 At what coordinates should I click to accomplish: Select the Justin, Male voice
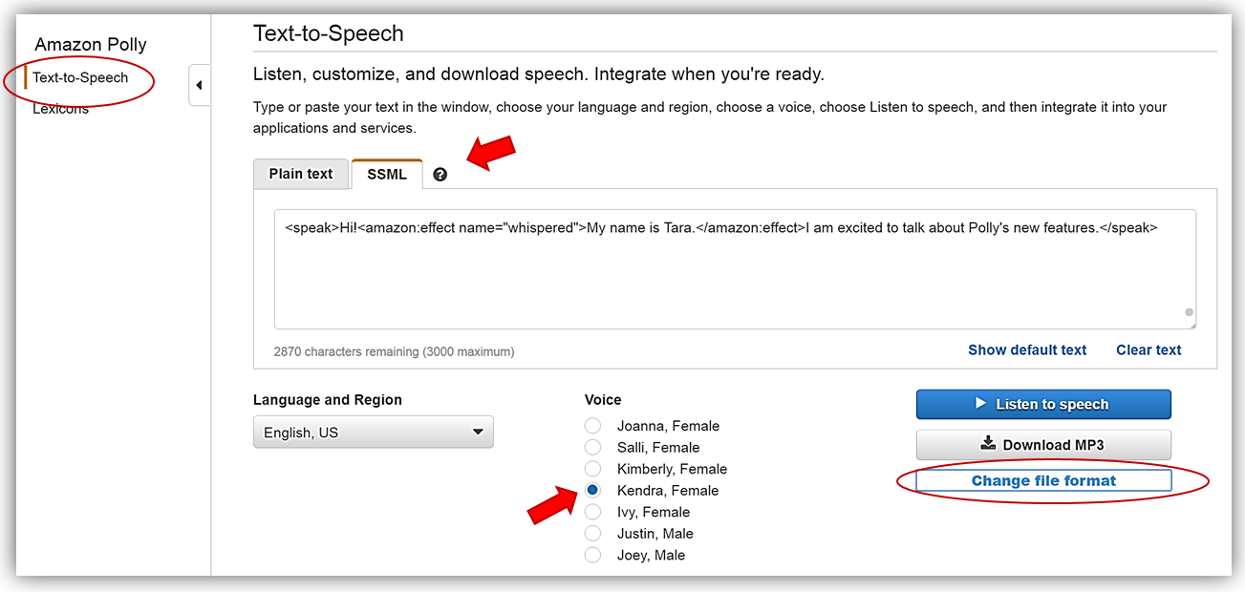click(x=593, y=533)
